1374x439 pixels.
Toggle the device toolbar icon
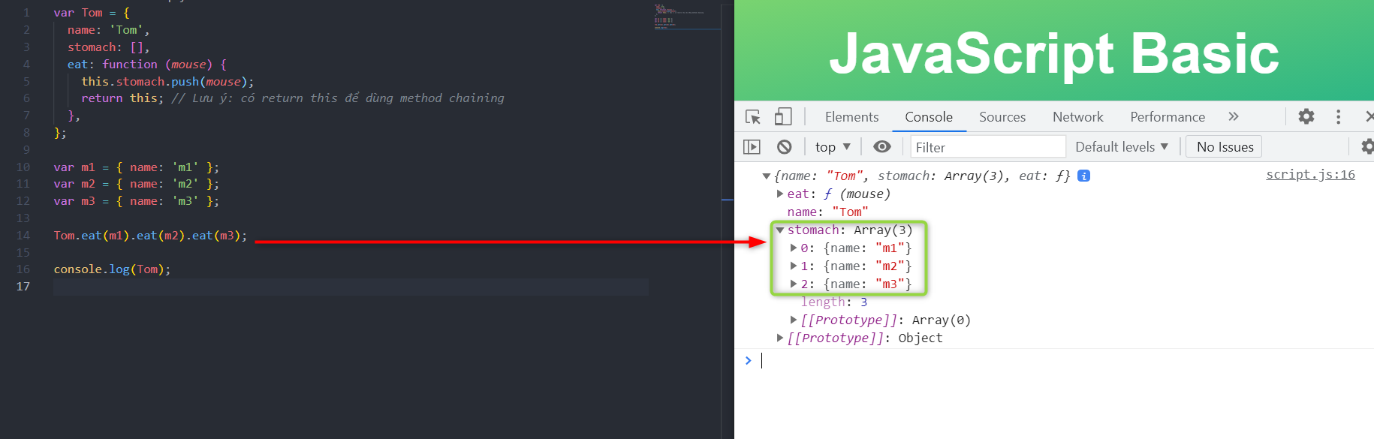783,117
